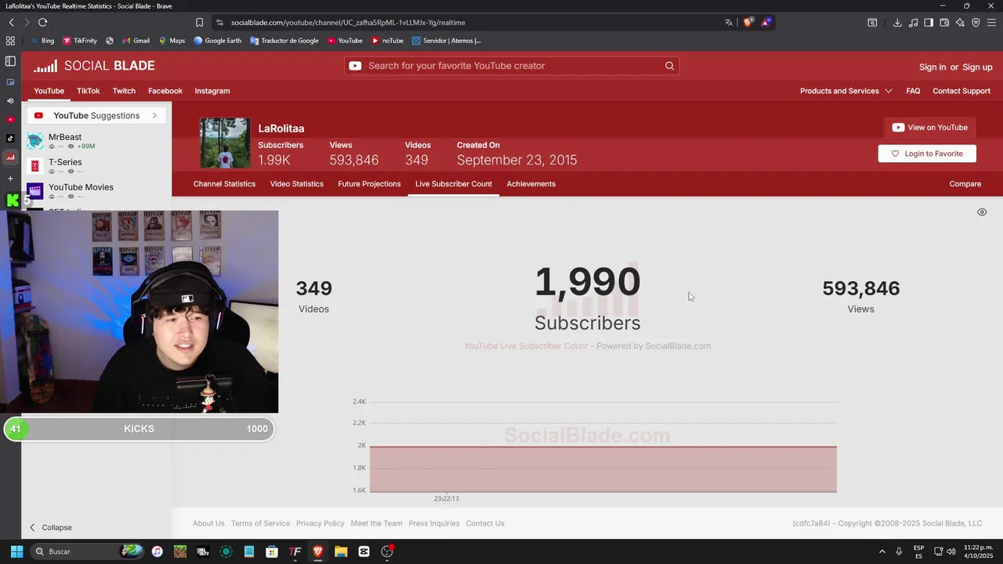Viewport: 1003px width, 564px height.
Task: Toggle the browser sidebar panel icon
Action: click(x=929, y=23)
